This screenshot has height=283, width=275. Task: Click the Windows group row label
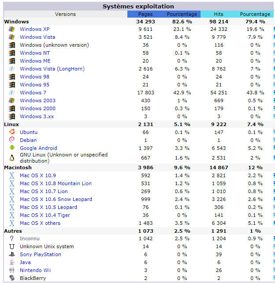click(x=16, y=22)
